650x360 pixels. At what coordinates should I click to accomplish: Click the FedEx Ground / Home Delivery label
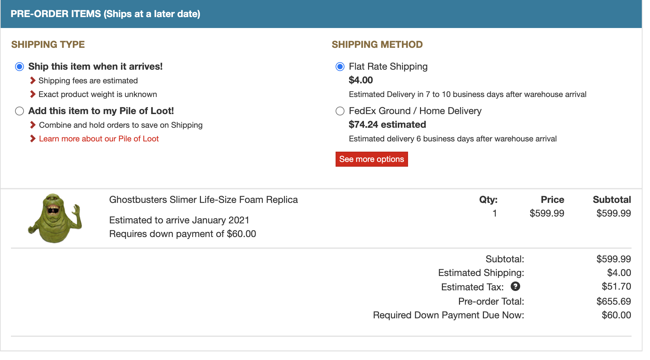[415, 111]
